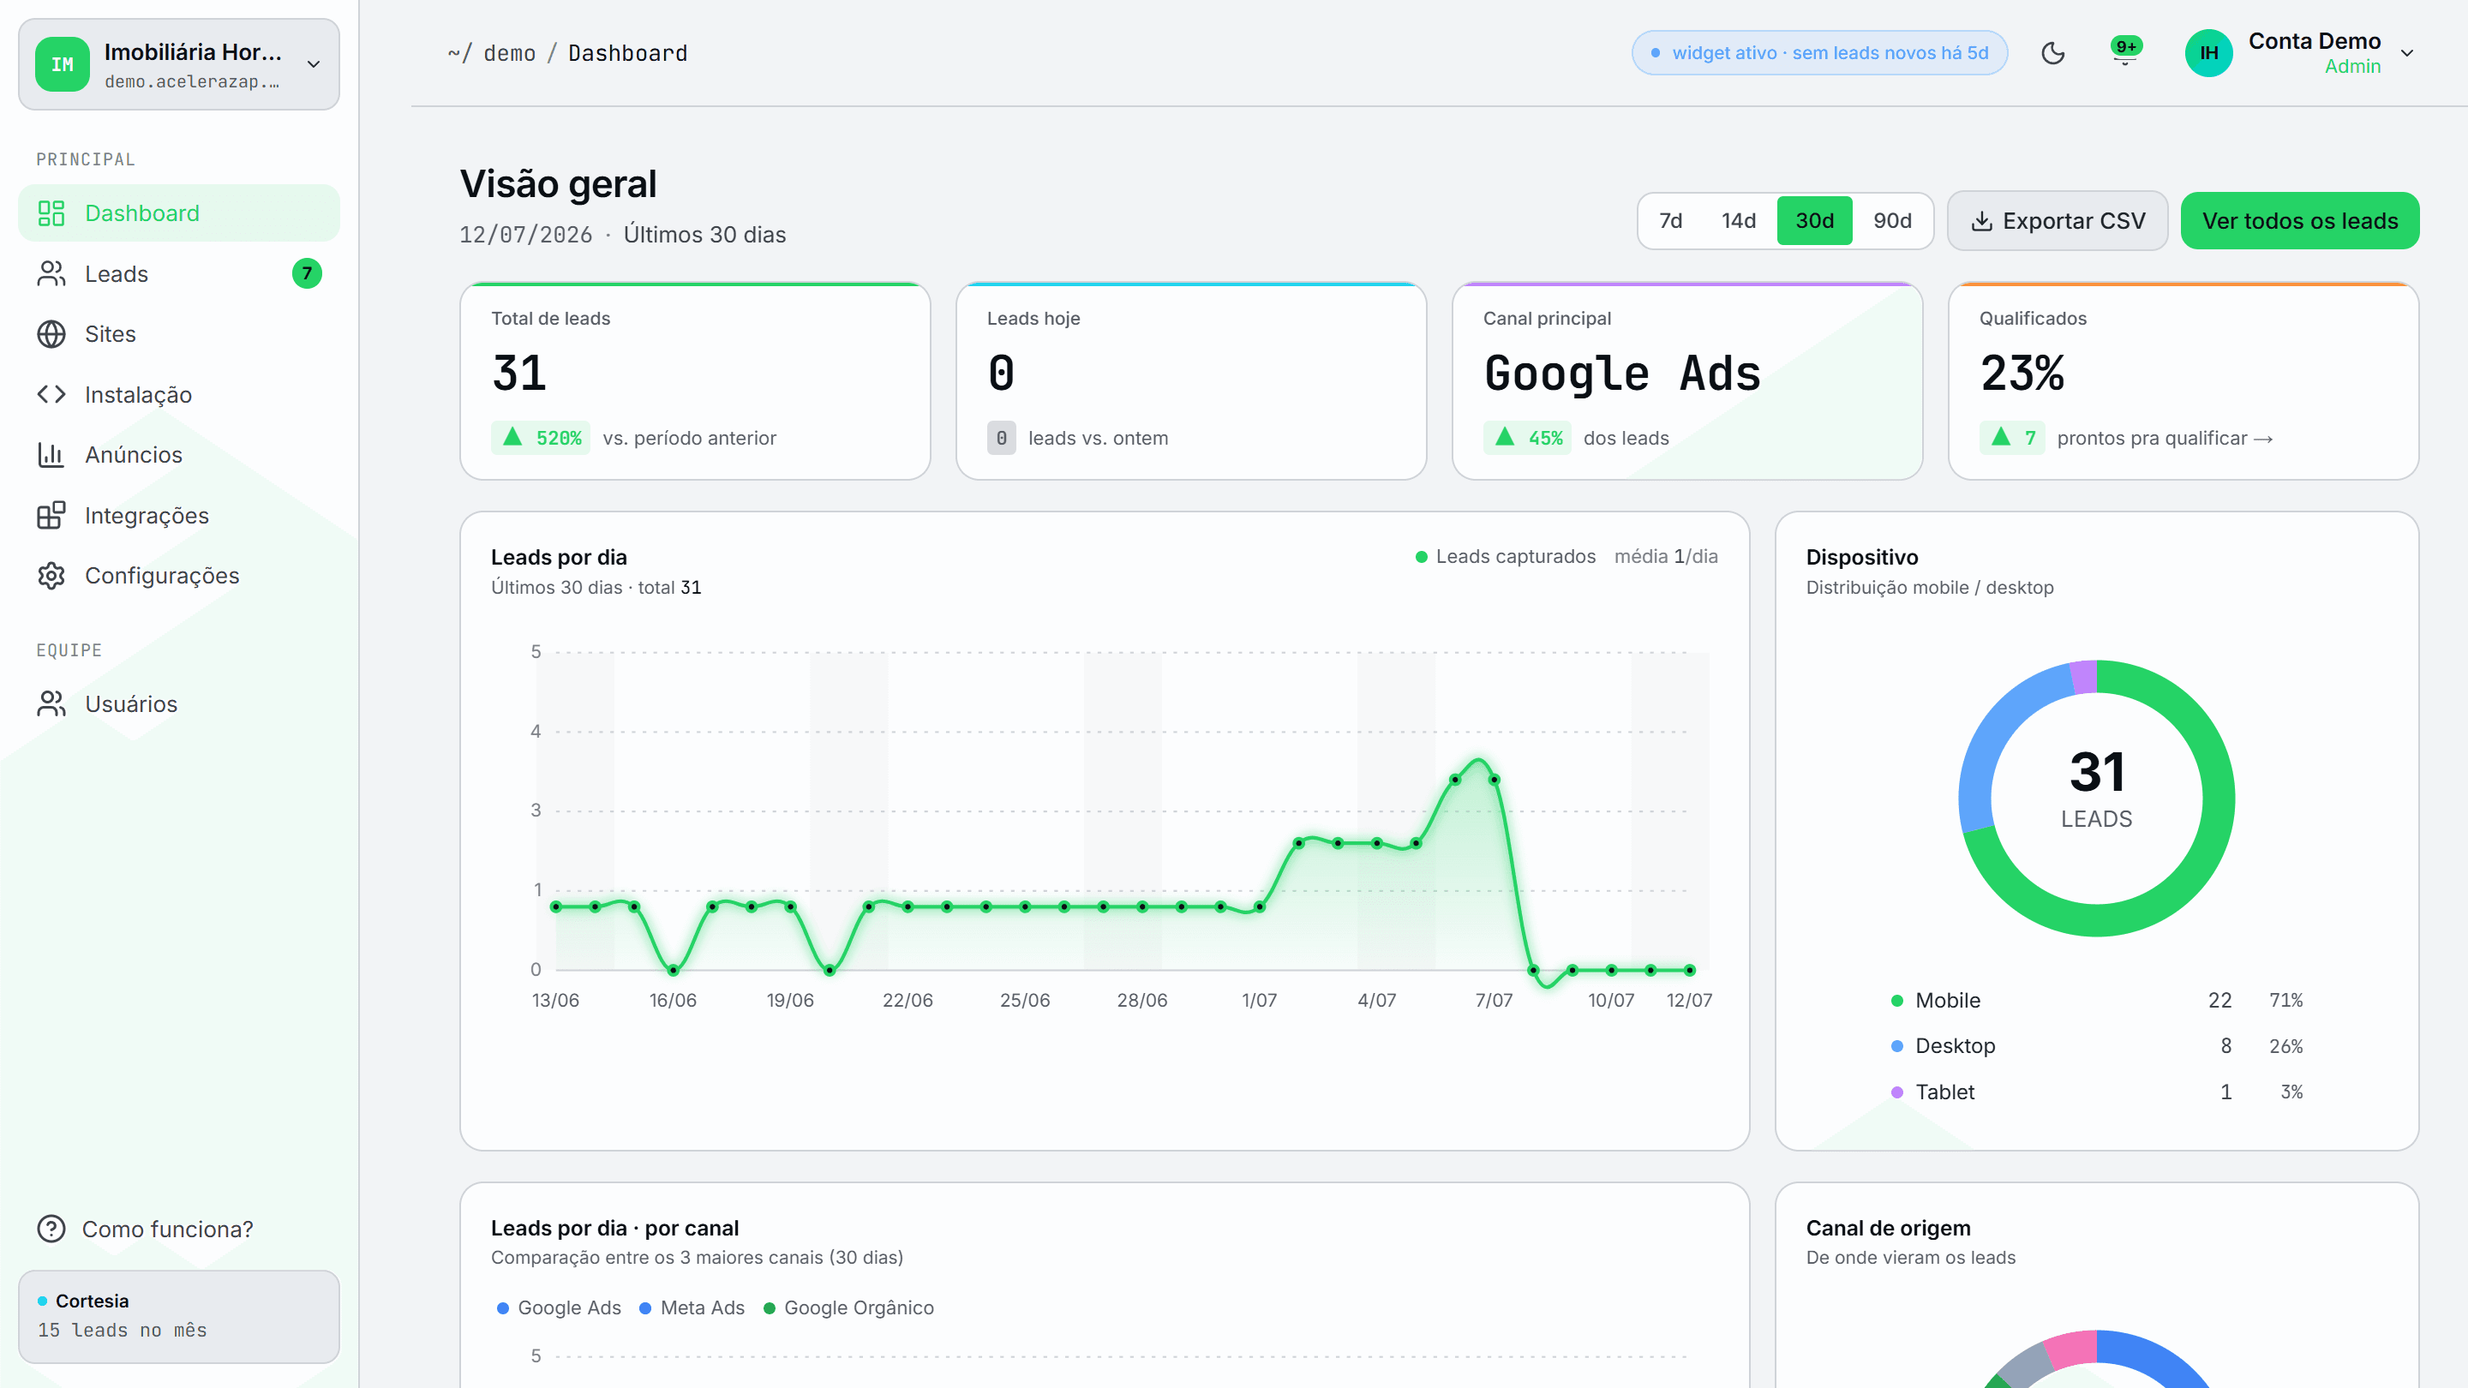This screenshot has width=2468, height=1388.
Task: Click the Canal de origem card title
Action: (x=1889, y=1228)
